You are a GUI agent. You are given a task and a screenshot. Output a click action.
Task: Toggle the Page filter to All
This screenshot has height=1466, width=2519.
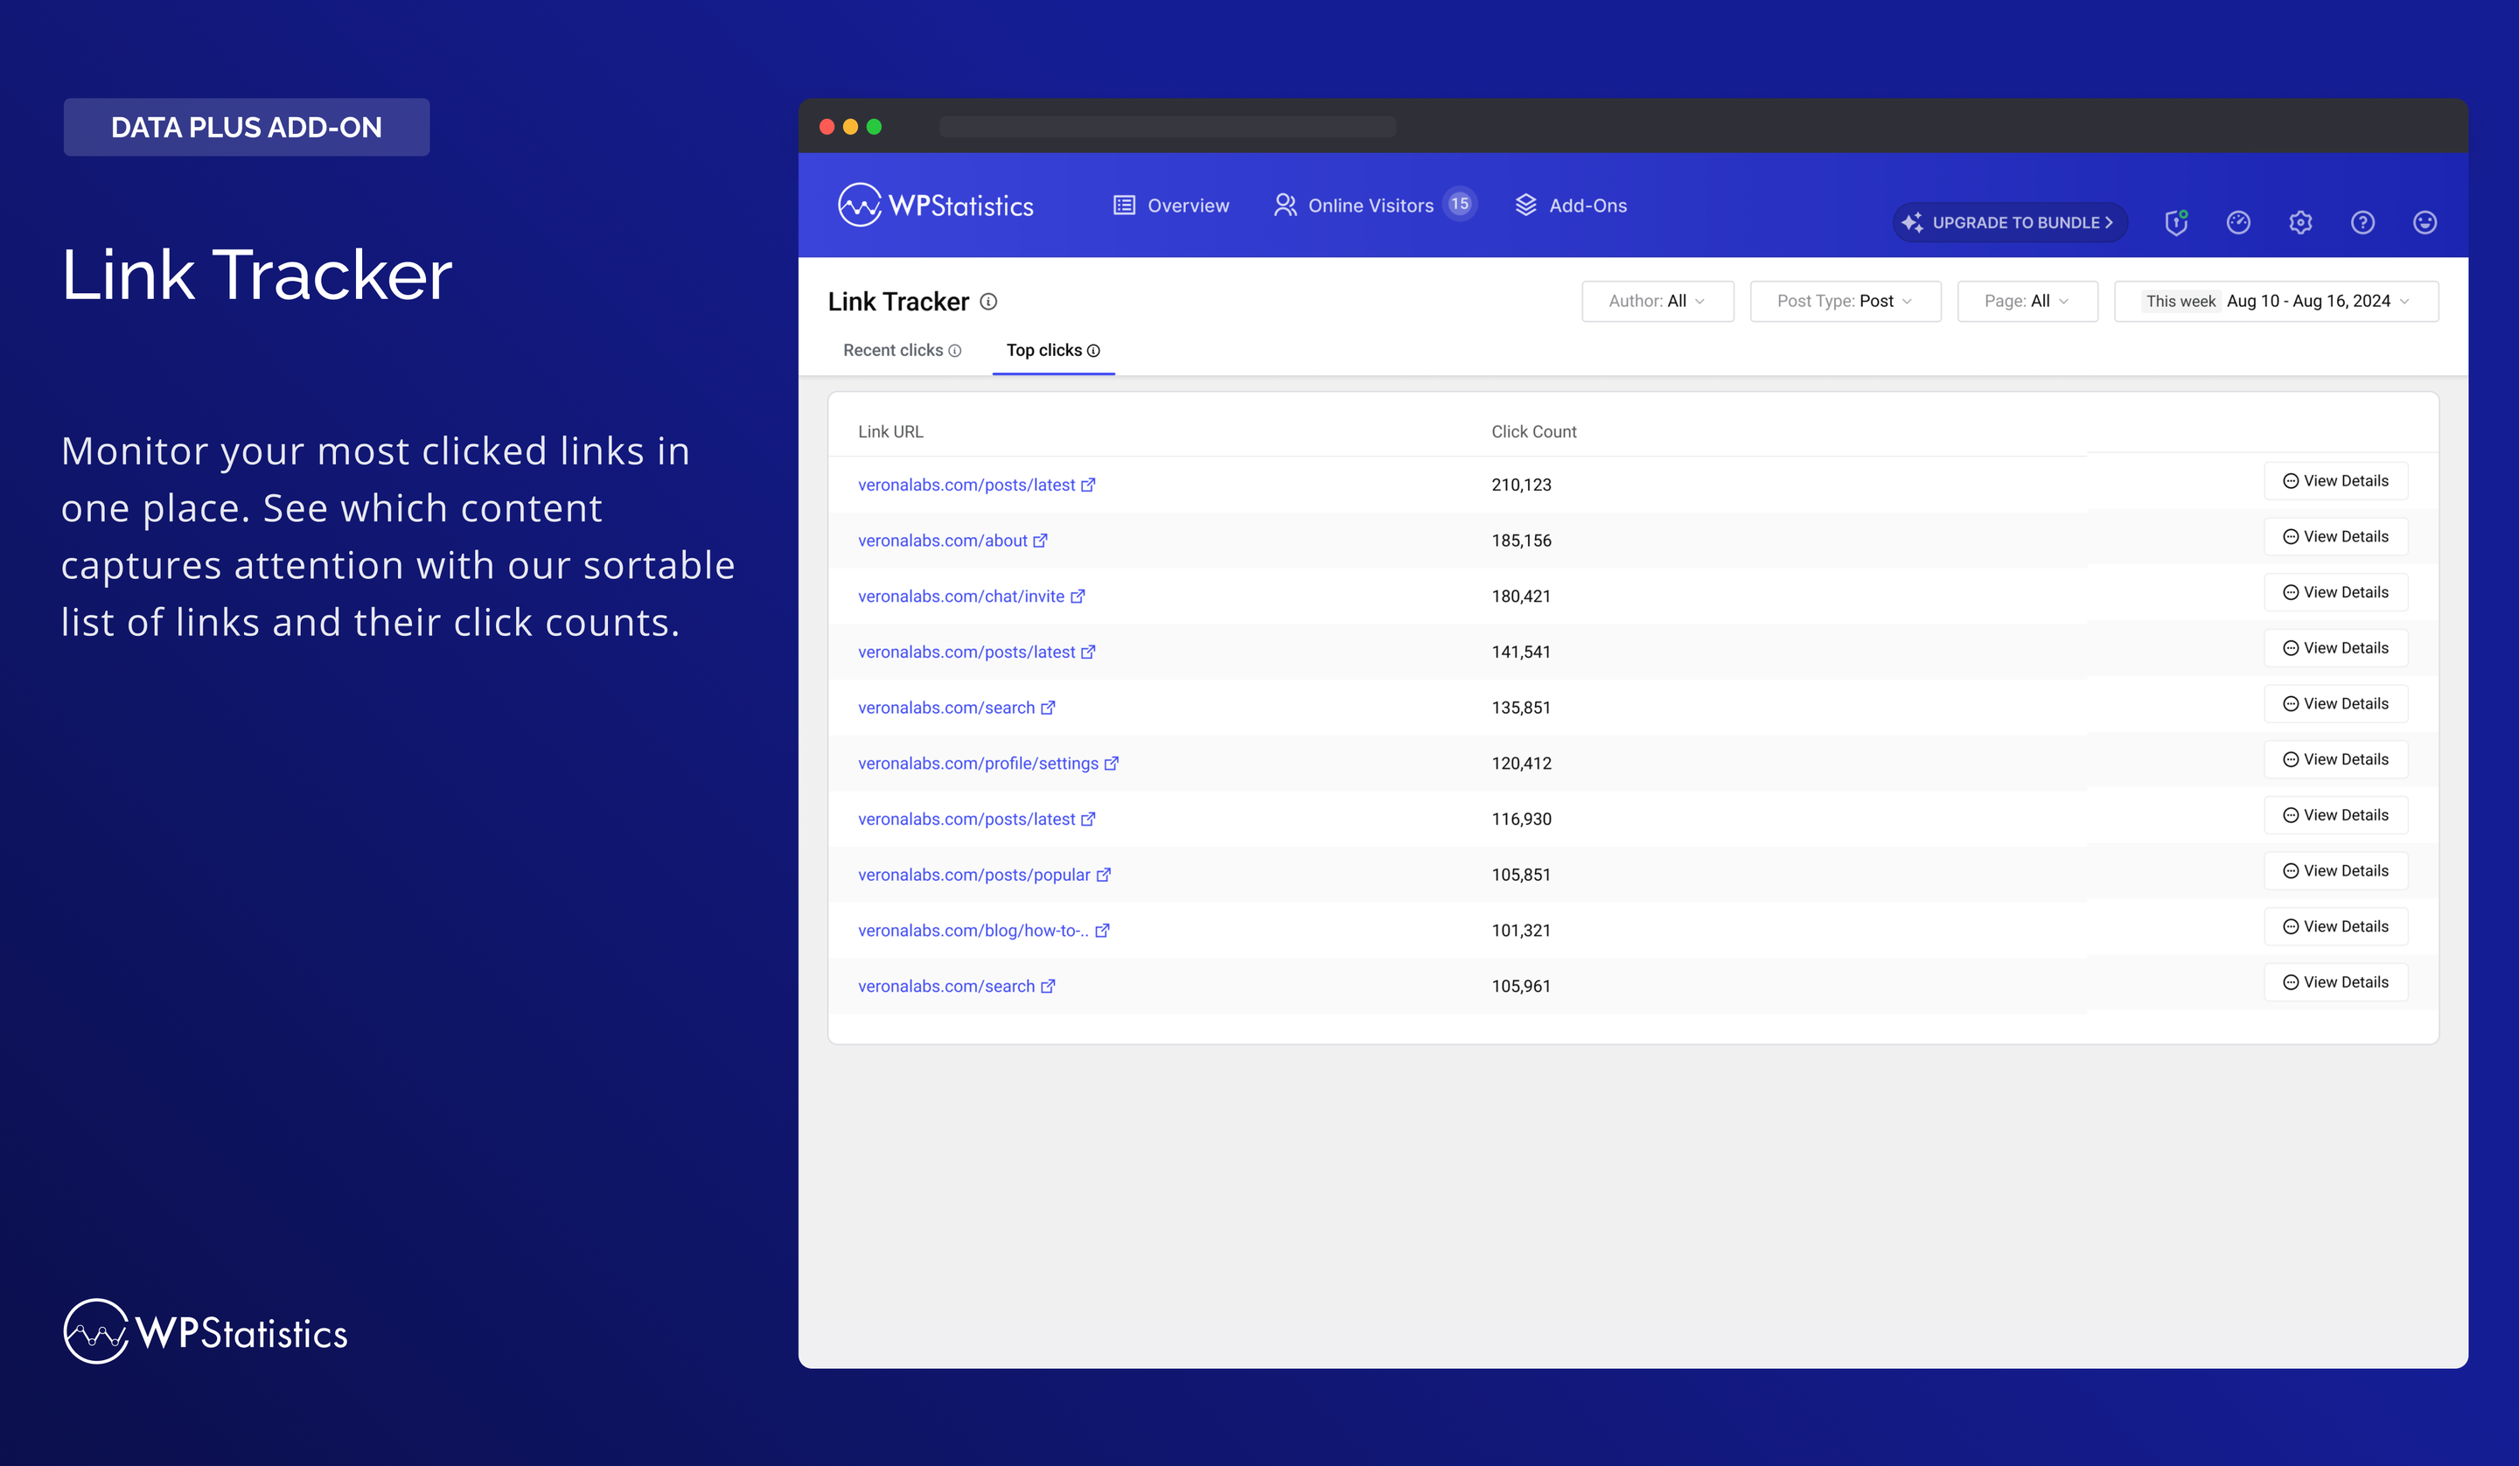2026,300
